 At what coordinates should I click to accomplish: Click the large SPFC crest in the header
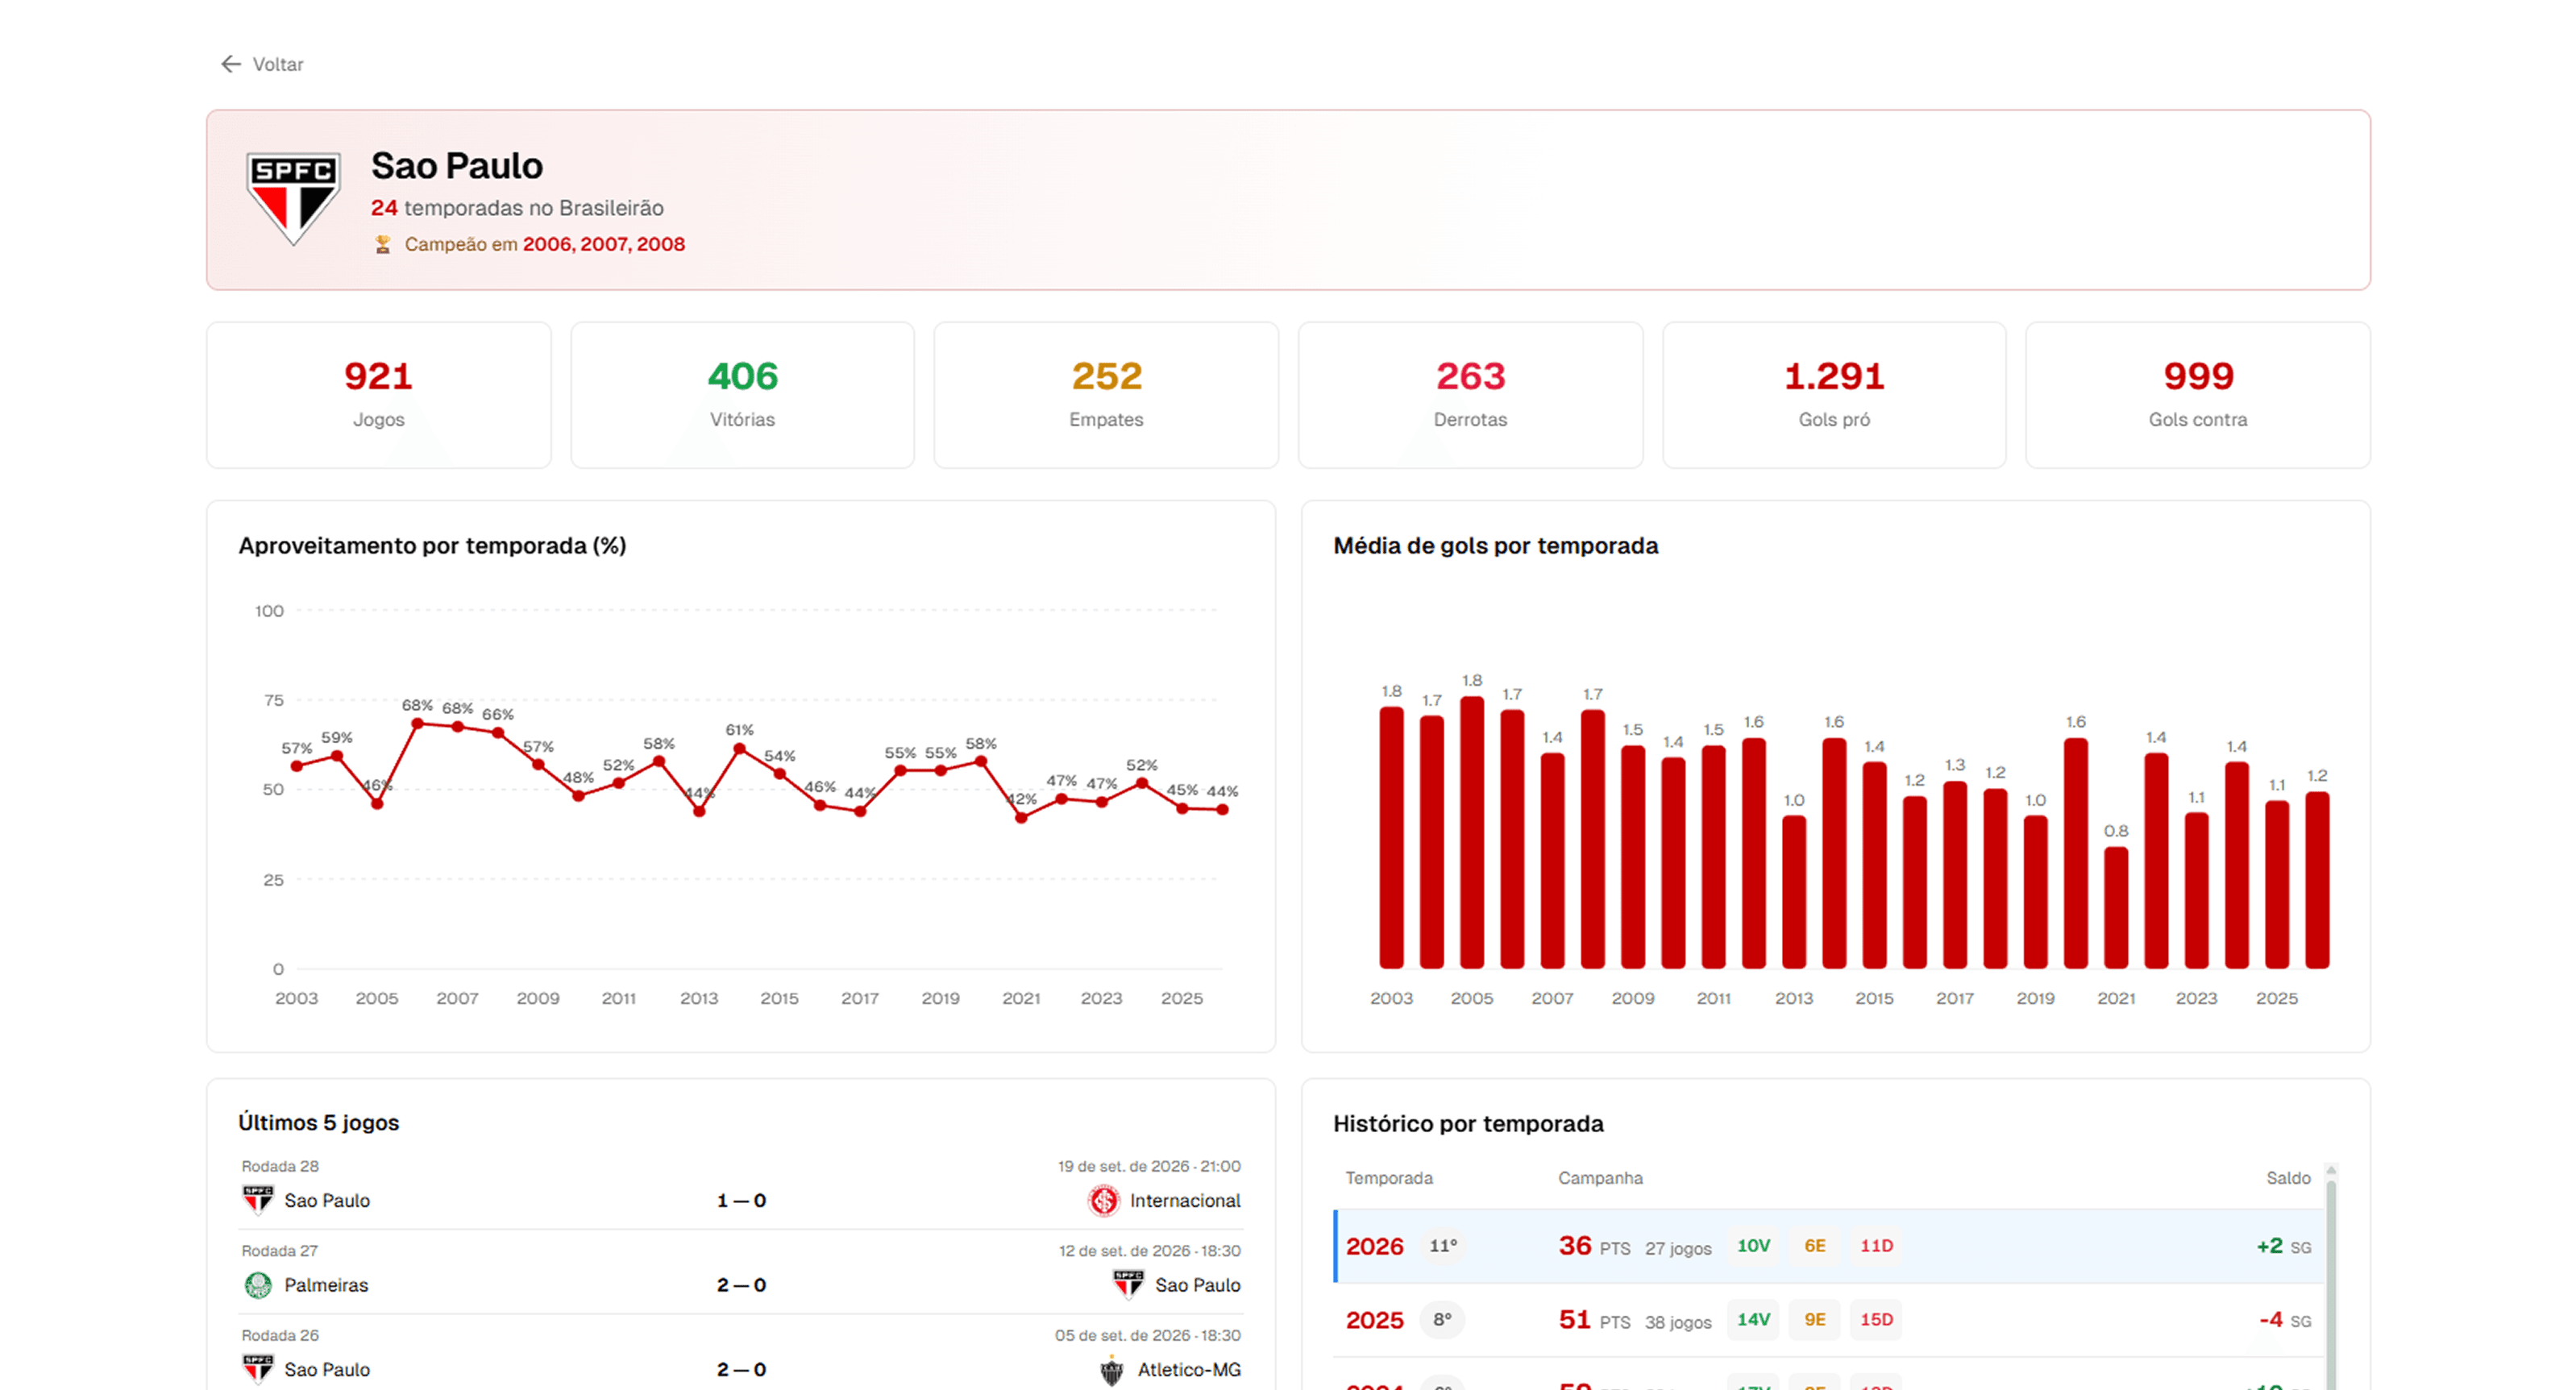[x=293, y=199]
